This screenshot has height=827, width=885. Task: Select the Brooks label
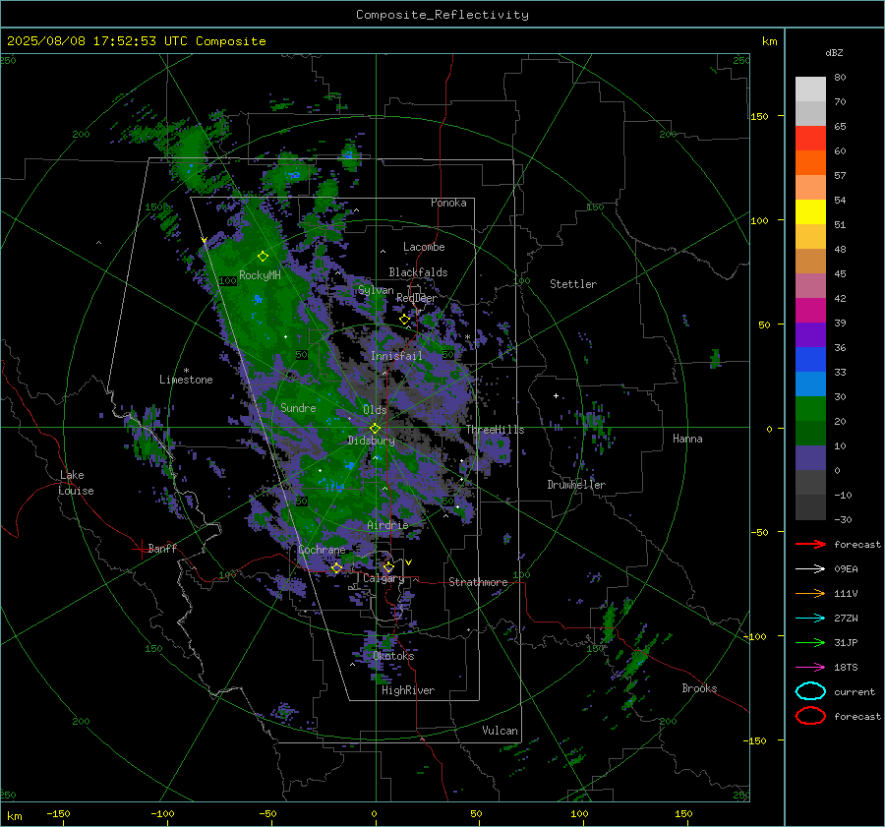tap(699, 688)
